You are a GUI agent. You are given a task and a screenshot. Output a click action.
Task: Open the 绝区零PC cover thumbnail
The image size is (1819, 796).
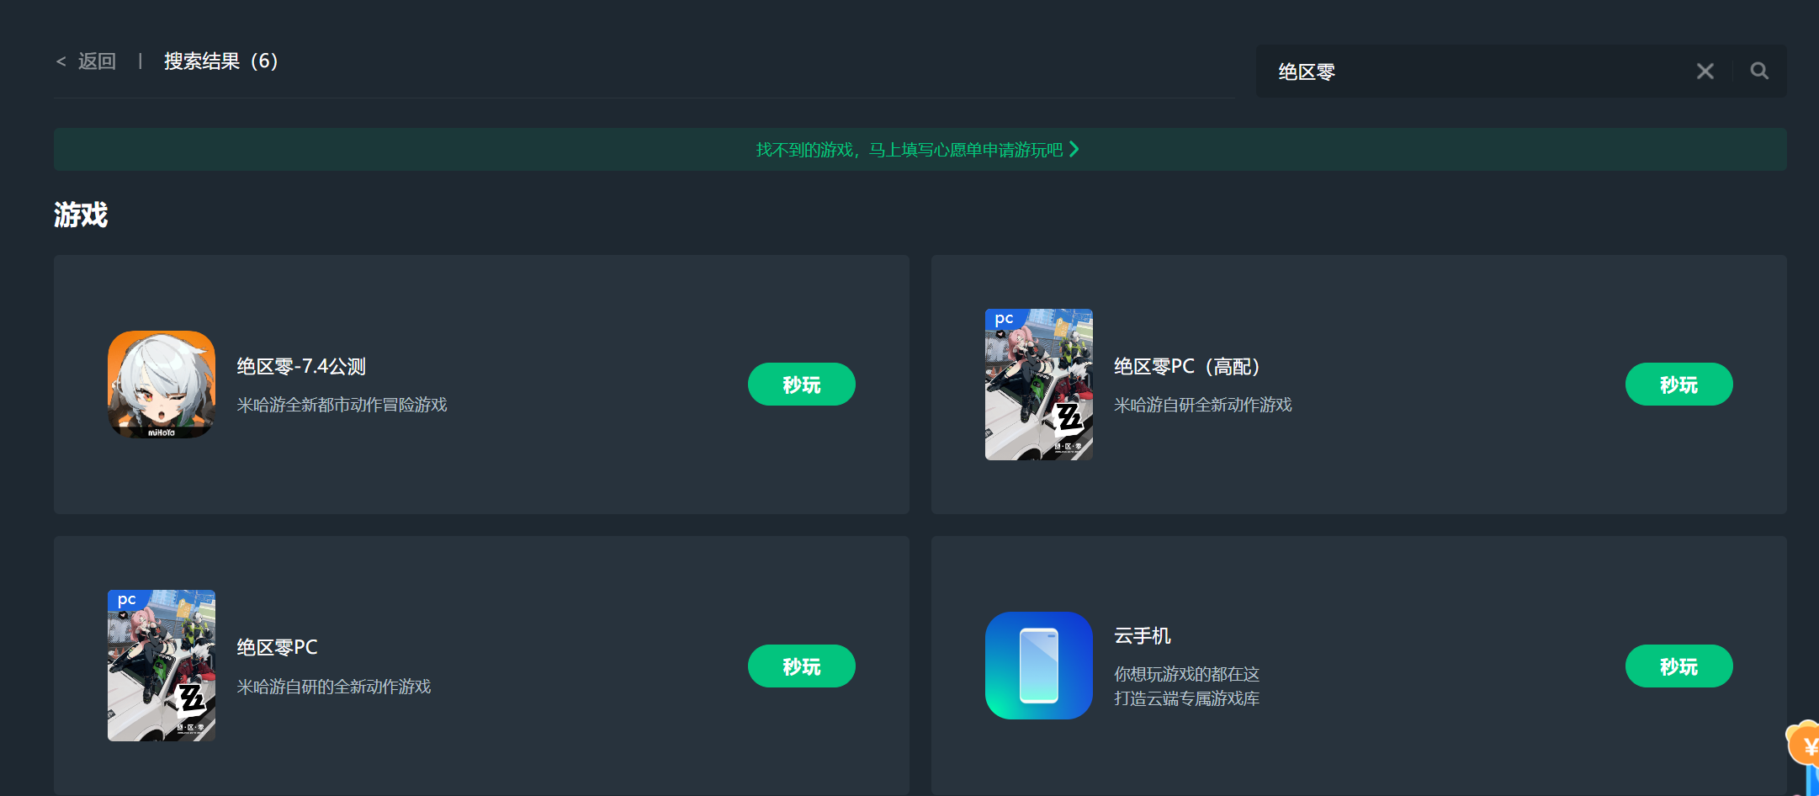[x=162, y=666]
